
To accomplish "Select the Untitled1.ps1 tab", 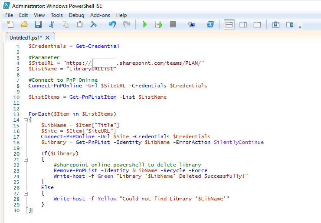I will (26, 38).
